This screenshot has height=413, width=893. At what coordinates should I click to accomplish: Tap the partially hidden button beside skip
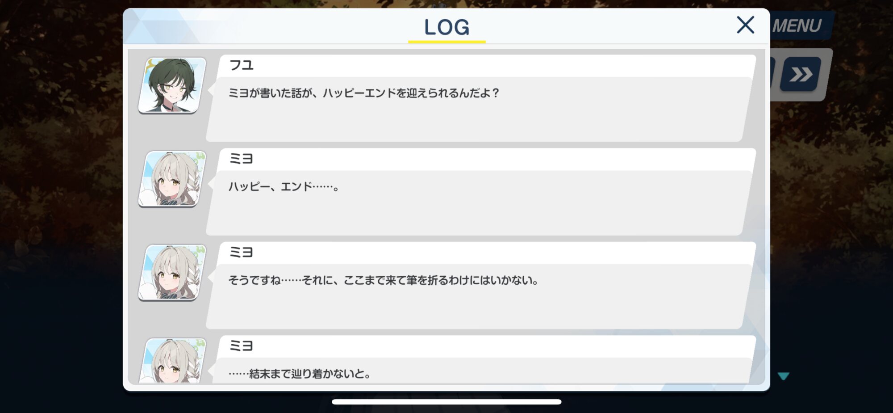coord(773,74)
